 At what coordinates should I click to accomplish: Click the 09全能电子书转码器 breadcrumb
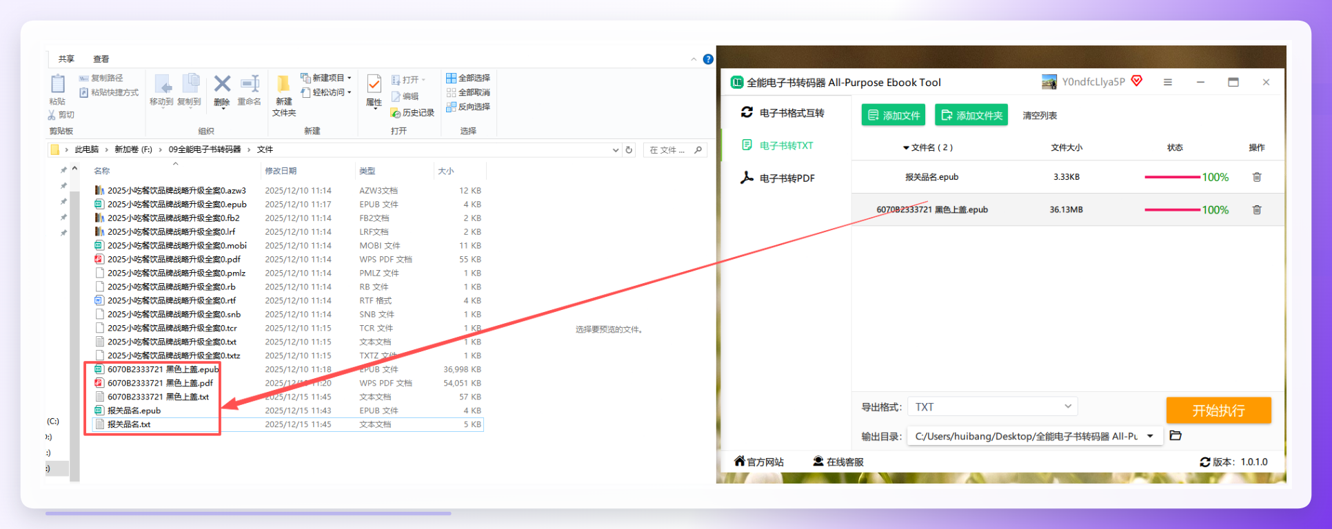[205, 149]
